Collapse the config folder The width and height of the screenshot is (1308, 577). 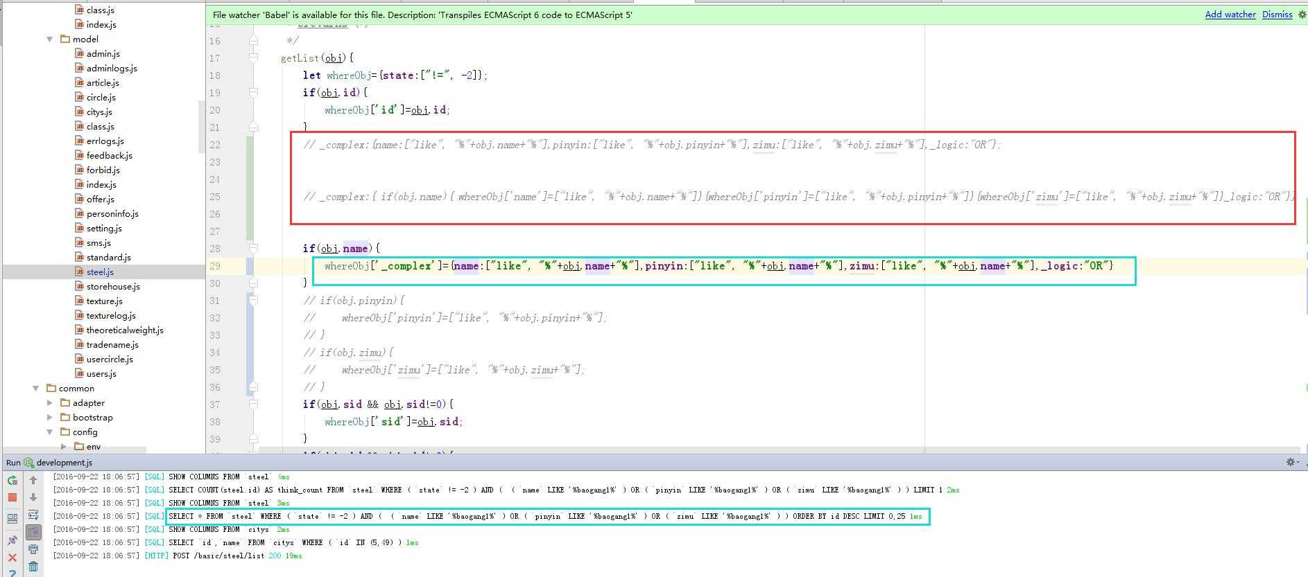point(50,432)
